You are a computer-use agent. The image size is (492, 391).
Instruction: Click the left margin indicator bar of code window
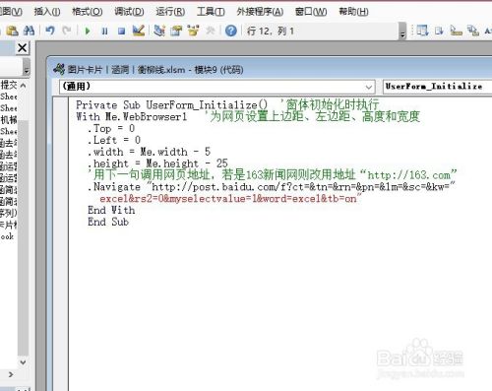pyautogui.click(x=61, y=243)
